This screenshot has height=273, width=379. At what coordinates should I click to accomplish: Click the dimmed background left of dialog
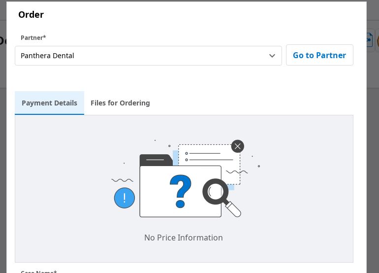[x=3, y=148]
